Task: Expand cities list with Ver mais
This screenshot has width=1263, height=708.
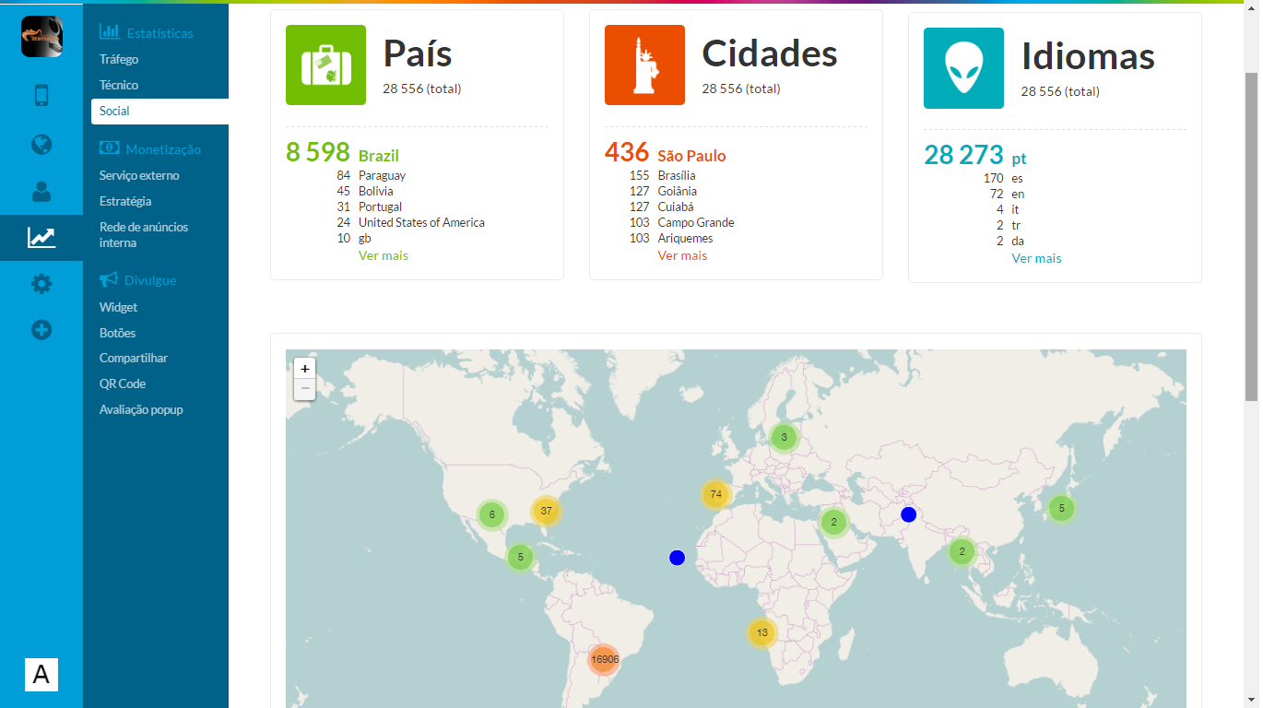Action: [x=682, y=255]
